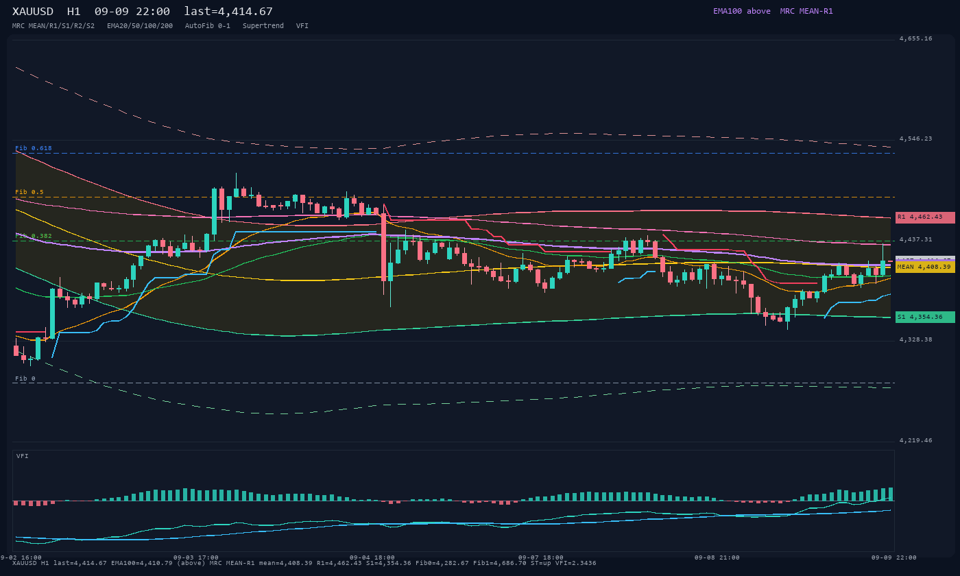Click the Supertrend indicator legend

[x=263, y=26]
